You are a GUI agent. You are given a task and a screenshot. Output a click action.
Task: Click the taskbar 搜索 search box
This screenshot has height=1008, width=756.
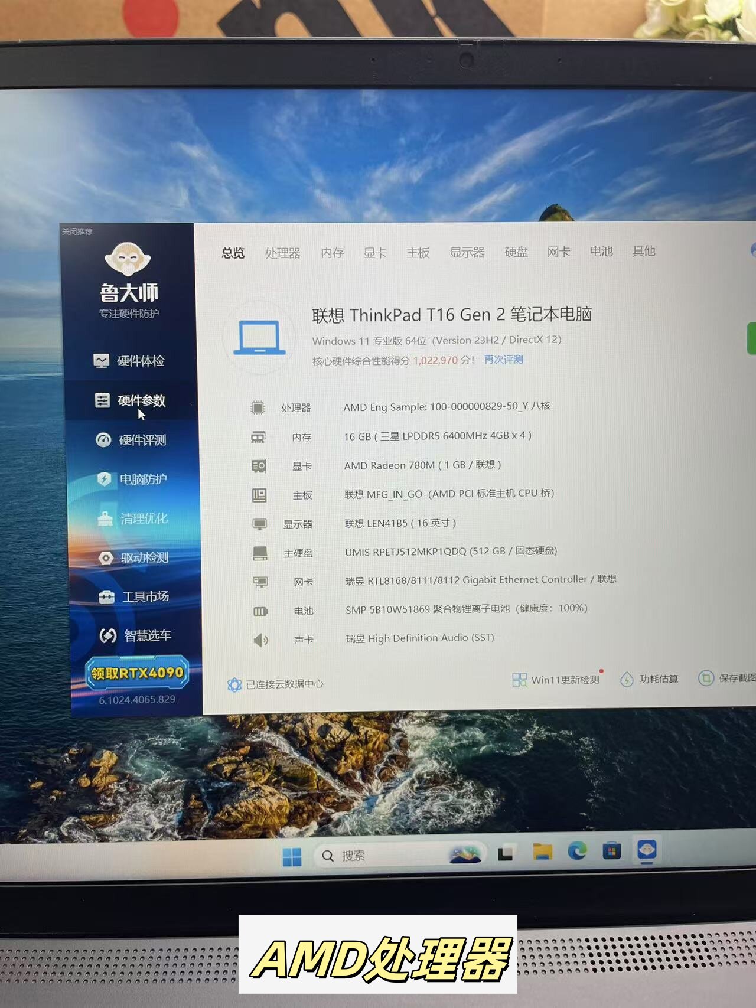[400, 855]
